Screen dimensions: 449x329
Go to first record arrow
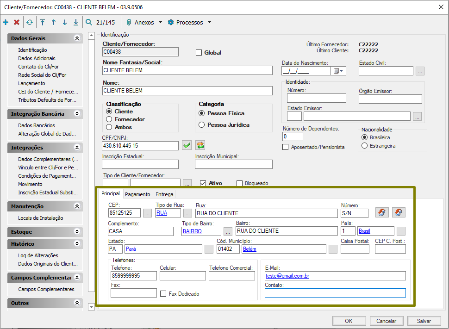(x=43, y=22)
